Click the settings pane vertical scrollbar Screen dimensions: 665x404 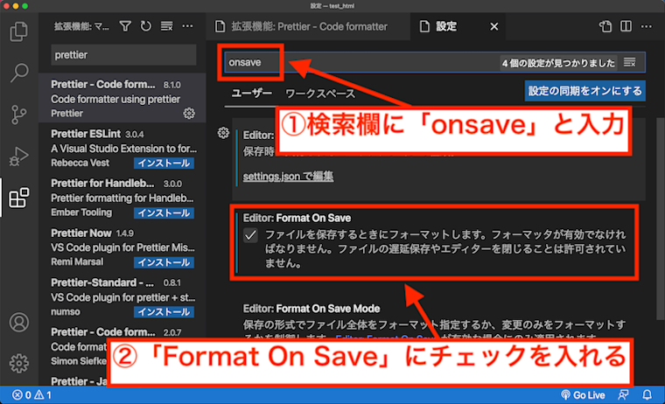coord(660,220)
